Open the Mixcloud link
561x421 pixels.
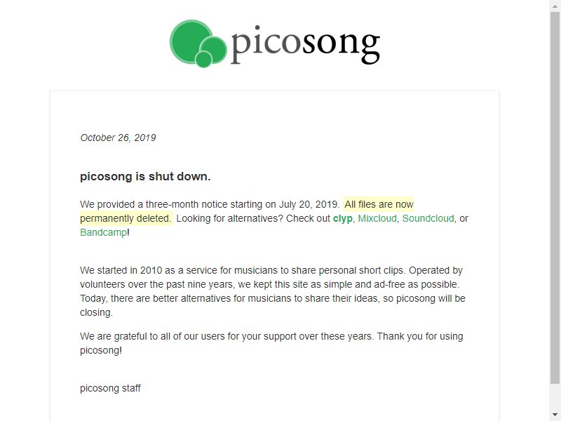(x=377, y=218)
